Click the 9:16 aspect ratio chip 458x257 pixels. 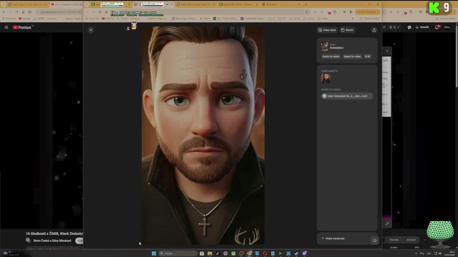[367, 56]
